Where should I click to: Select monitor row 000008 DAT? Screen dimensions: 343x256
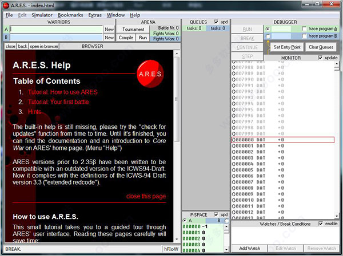tap(282, 188)
